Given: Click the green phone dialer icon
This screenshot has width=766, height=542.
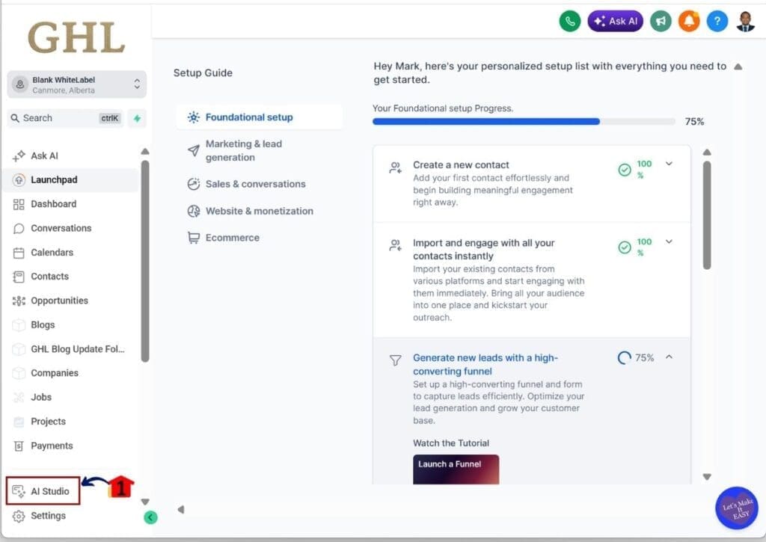Looking at the screenshot, I should coord(569,21).
